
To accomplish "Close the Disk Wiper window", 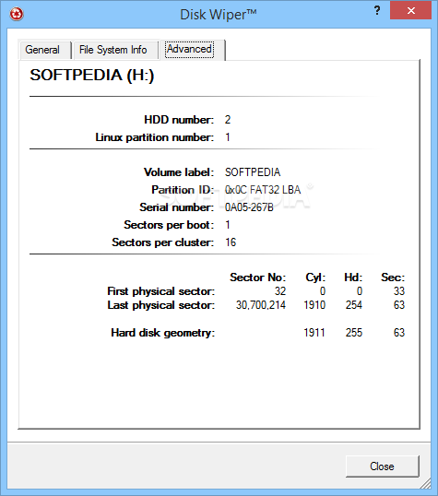I will (x=410, y=10).
